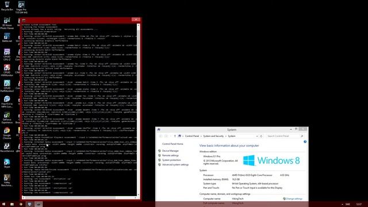Launch Google Chrome from the desktop
368x207 pixels.
click(7, 133)
